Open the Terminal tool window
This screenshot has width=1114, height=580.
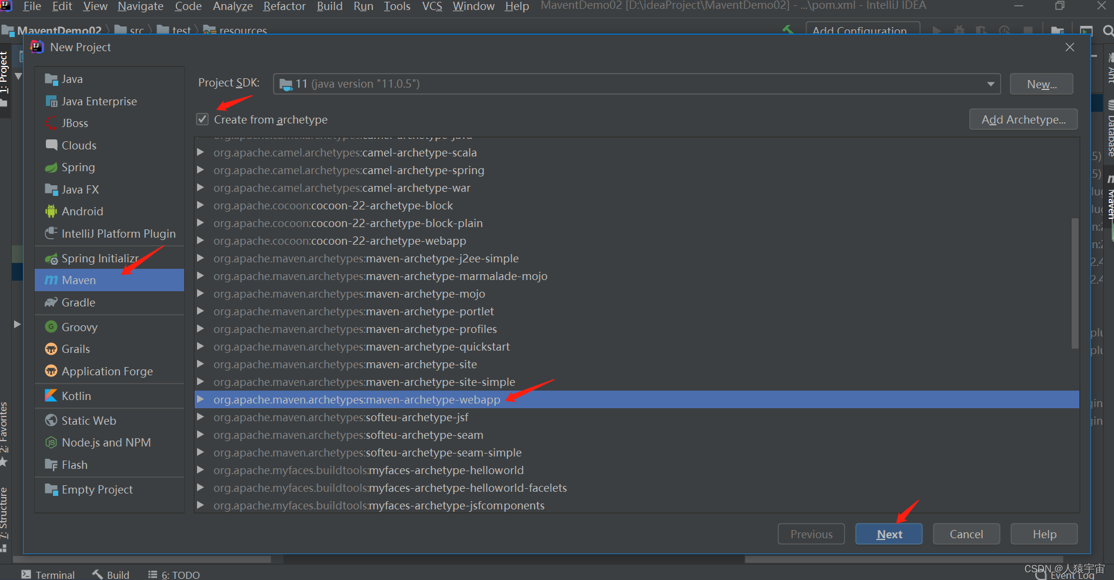click(x=48, y=575)
